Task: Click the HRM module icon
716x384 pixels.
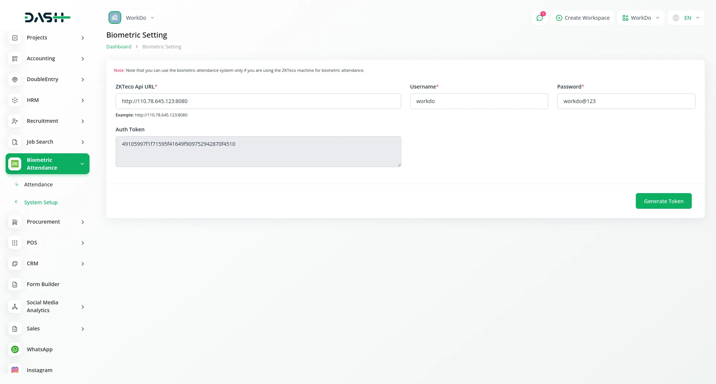Action: pos(15,100)
